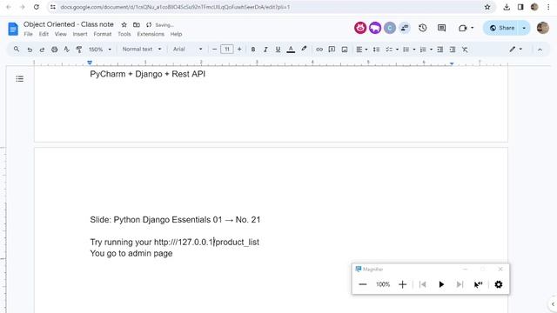Image resolution: width=557 pixels, height=313 pixels.
Task: Open the File menu
Action: point(28,34)
